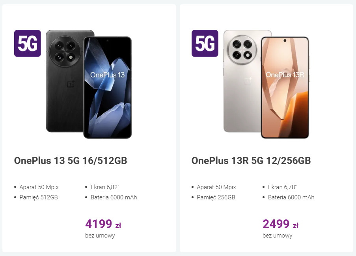
Task: Click "Bateria 6000 mAh" on OnePlus 13R card
Action: click(291, 197)
